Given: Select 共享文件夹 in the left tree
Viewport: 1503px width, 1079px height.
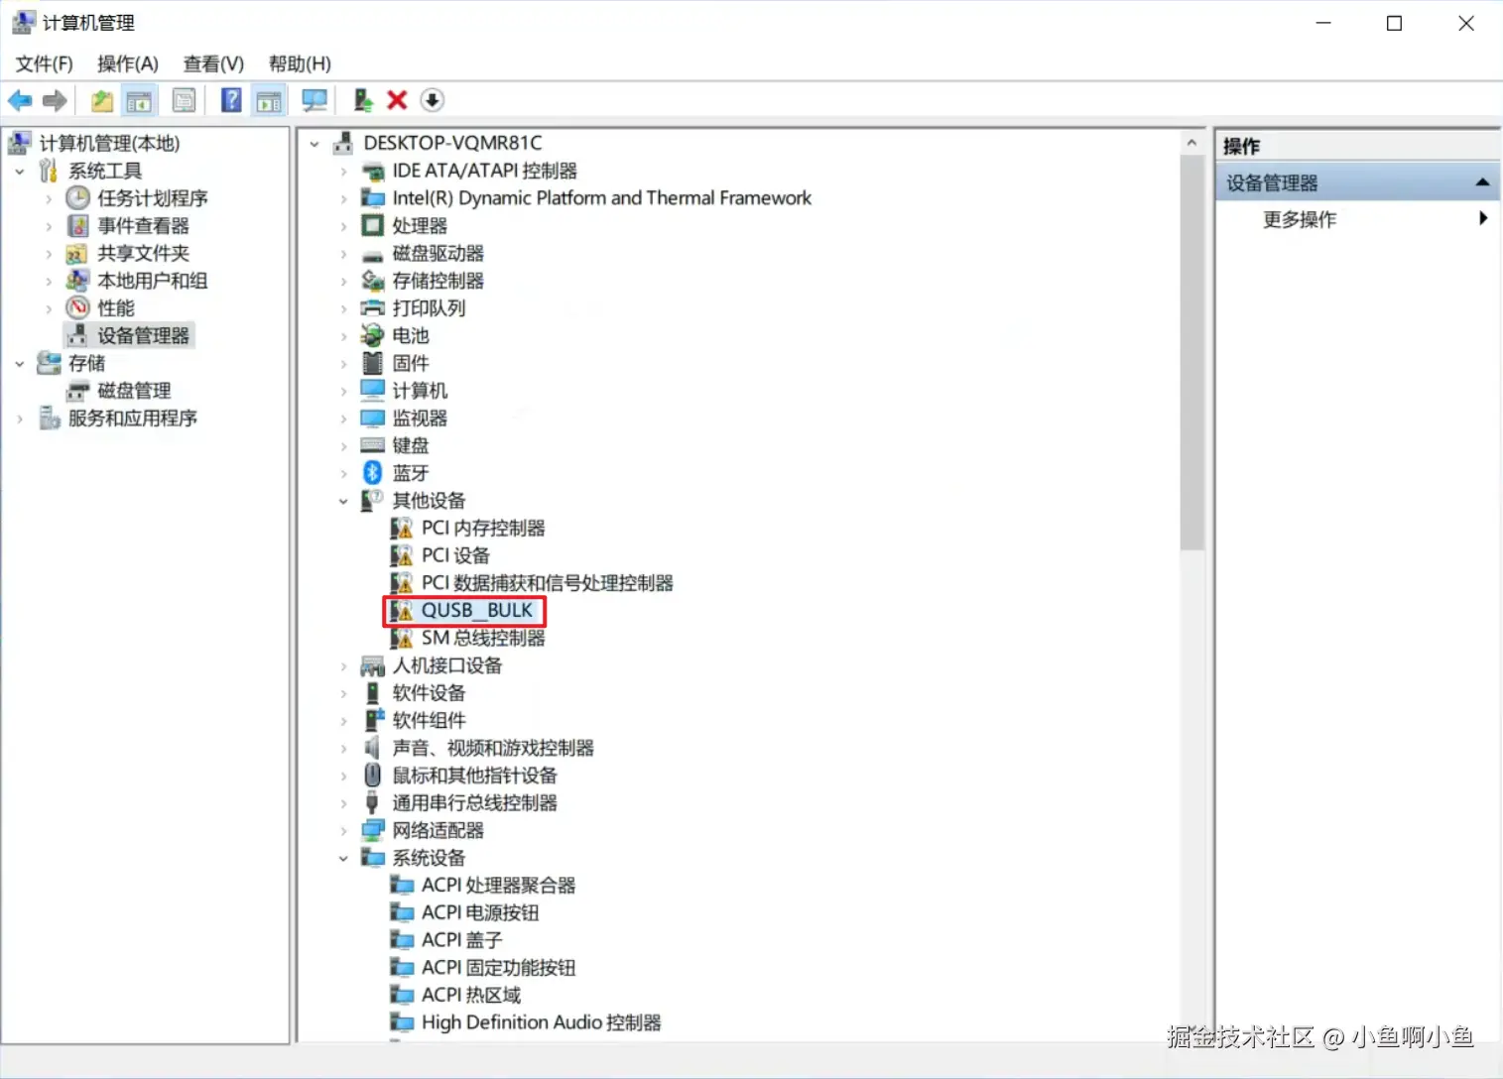Looking at the screenshot, I should [143, 253].
